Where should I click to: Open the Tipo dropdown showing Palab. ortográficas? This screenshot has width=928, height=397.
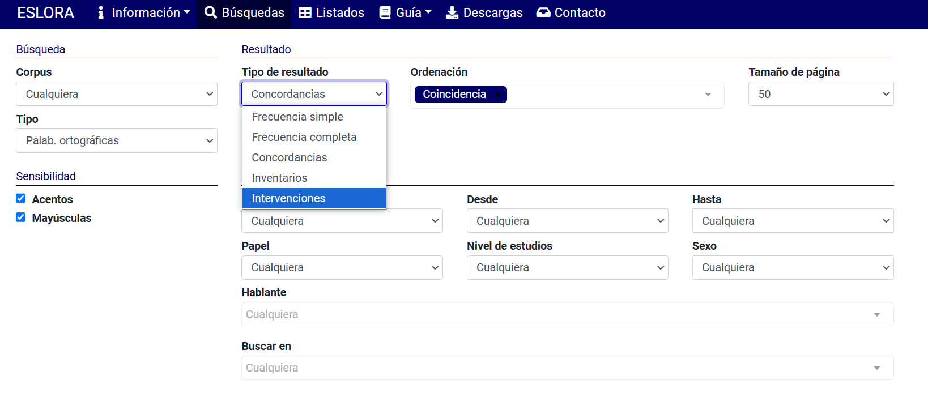117,140
